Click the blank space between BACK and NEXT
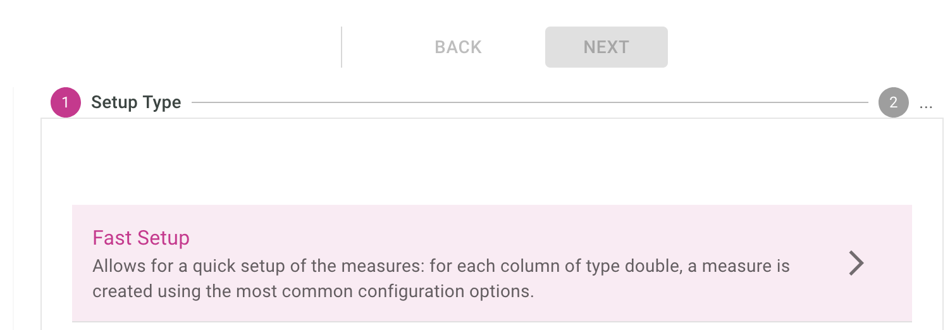The image size is (950, 330). pos(514,47)
